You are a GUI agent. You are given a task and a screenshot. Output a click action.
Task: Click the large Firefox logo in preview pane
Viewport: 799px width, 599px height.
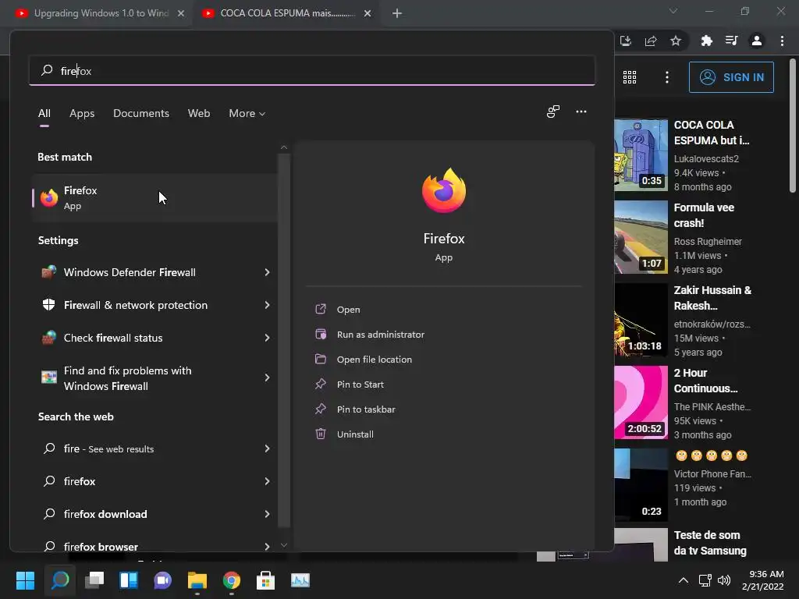pos(444,190)
